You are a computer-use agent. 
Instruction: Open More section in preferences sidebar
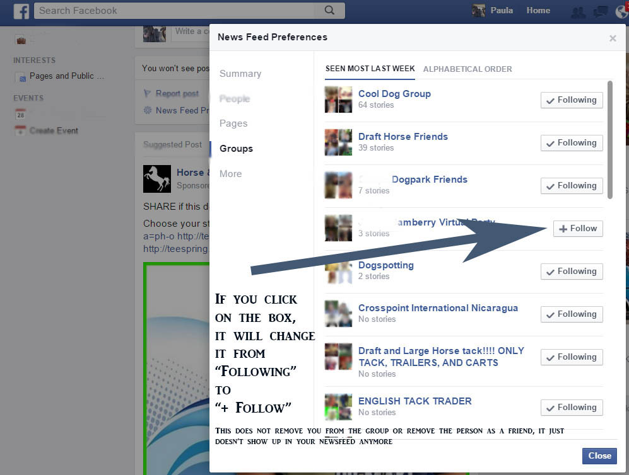click(x=230, y=174)
